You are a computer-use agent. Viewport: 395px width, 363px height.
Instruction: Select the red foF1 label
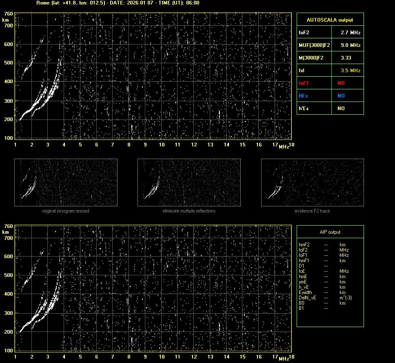(x=304, y=83)
